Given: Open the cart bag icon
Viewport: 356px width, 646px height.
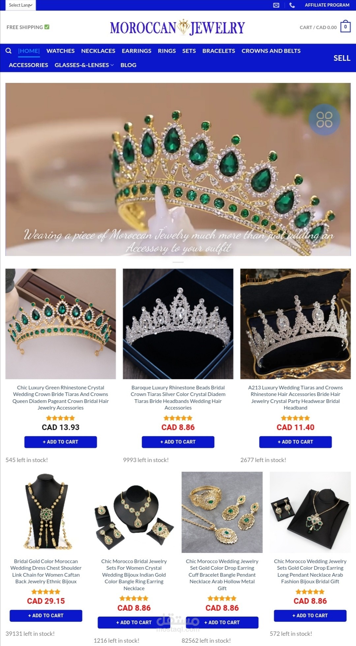Looking at the screenshot, I should (x=345, y=27).
